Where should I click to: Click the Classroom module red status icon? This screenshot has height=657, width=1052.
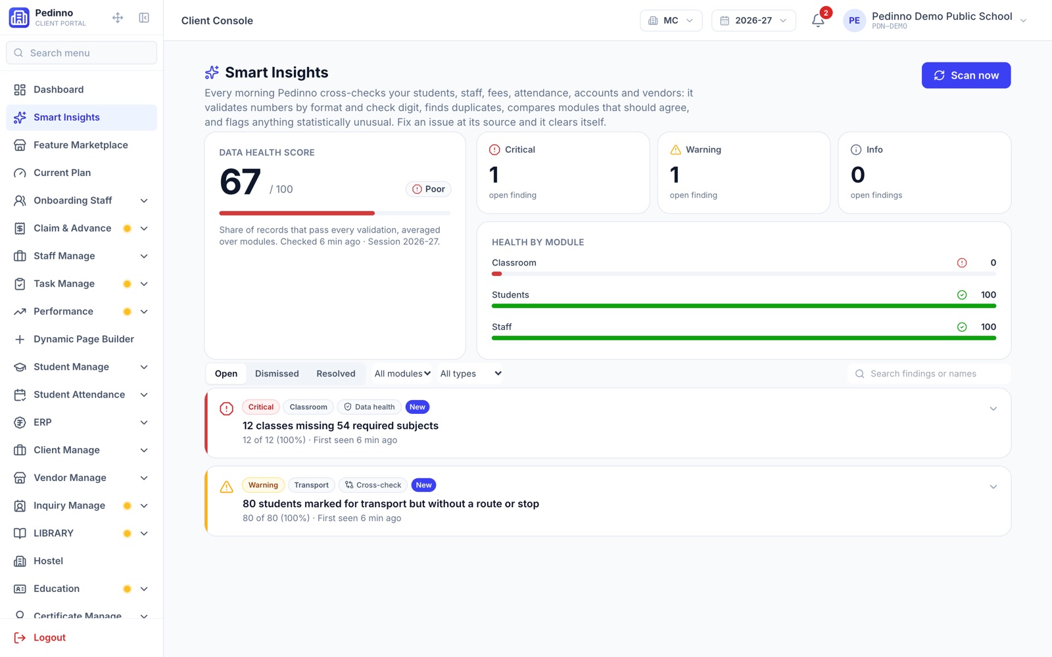tap(962, 263)
